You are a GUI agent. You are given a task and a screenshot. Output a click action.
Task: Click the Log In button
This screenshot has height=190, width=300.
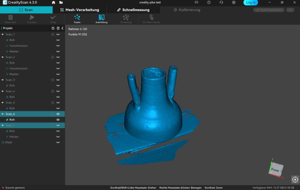point(251,2)
